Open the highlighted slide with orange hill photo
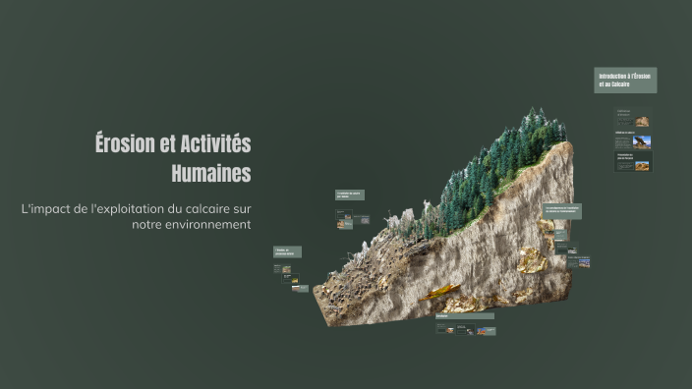This screenshot has height=389, width=692. tap(633, 161)
